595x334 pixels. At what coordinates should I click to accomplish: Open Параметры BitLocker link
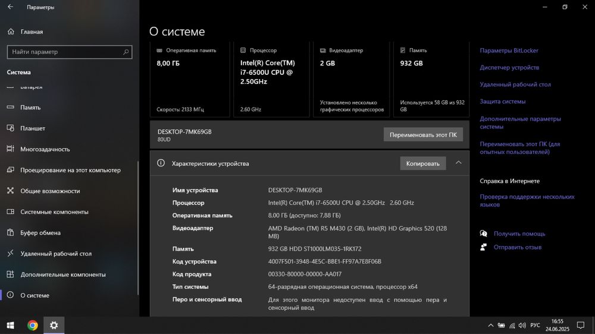509,51
